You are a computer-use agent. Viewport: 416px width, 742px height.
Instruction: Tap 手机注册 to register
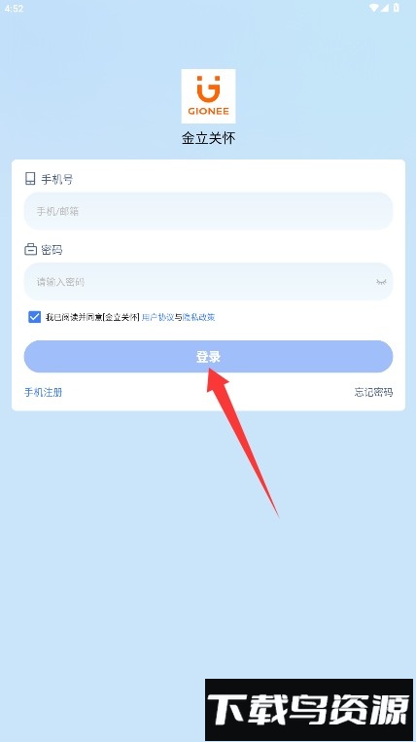43,392
